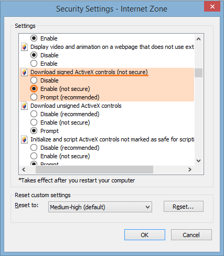This screenshot has height=256, width=224.
Task: Click the vertical scrollbar thumb in settings list
Action: pyautogui.click(x=198, y=73)
